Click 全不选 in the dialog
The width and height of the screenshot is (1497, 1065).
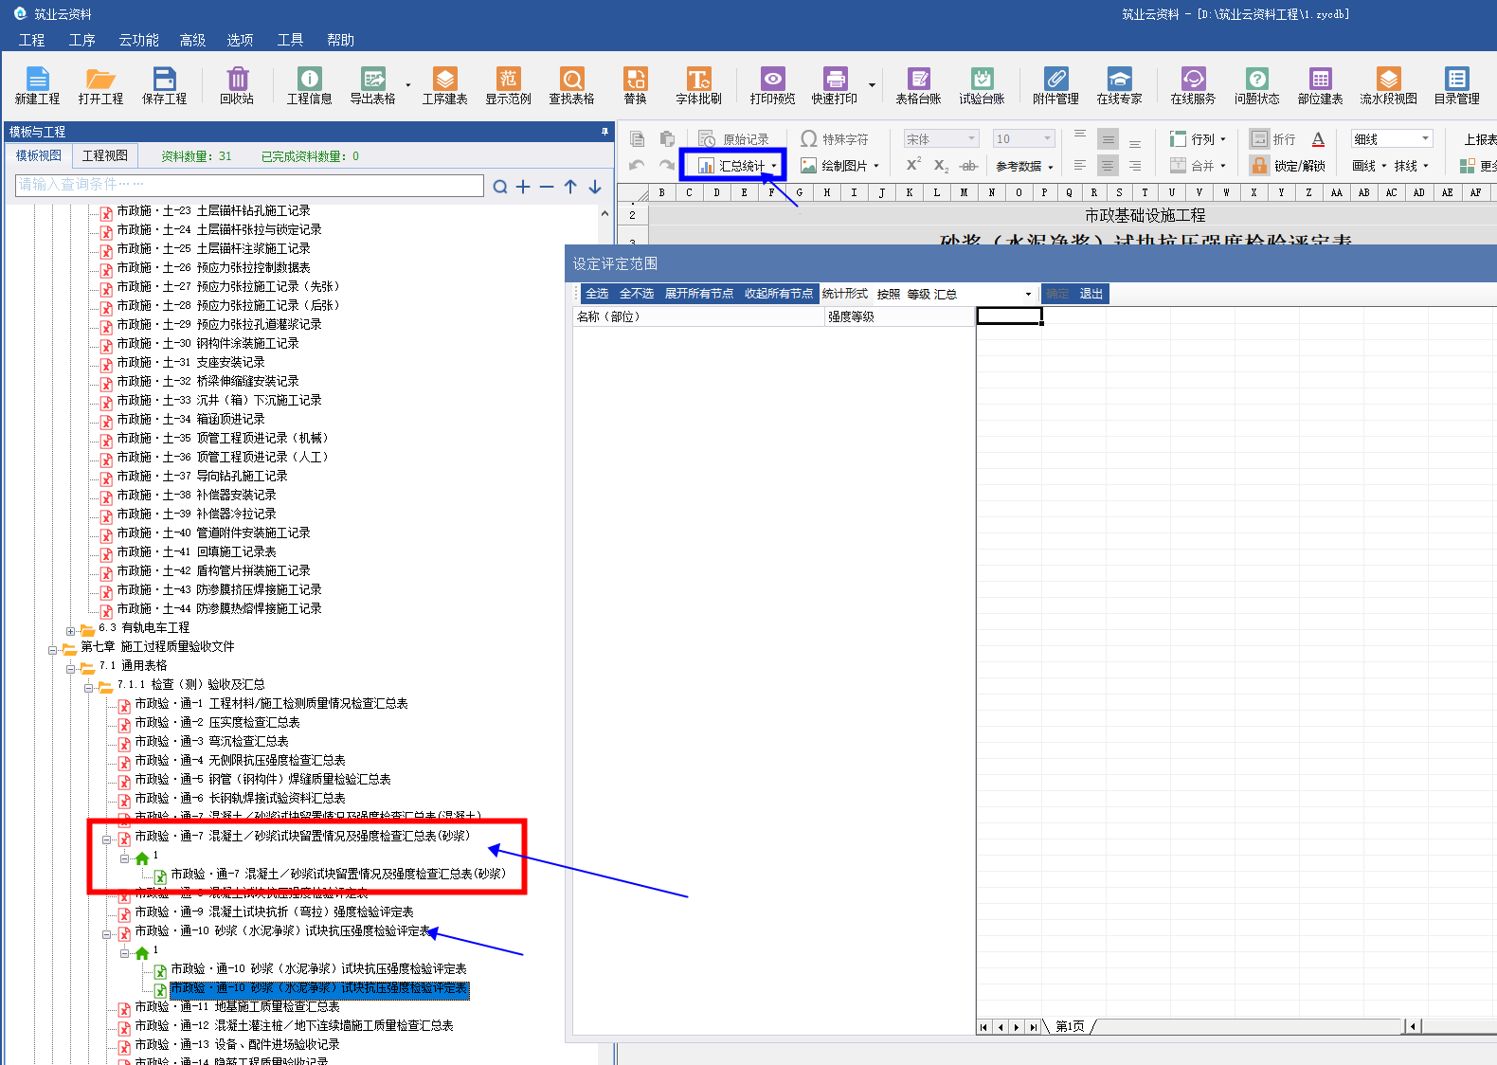pos(637,294)
